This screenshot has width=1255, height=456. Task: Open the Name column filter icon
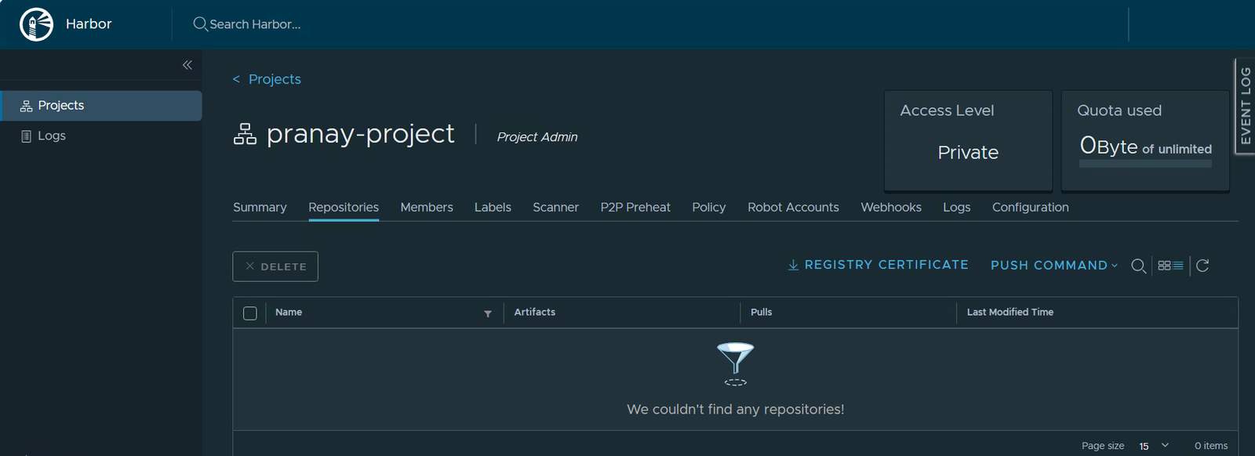(x=488, y=313)
